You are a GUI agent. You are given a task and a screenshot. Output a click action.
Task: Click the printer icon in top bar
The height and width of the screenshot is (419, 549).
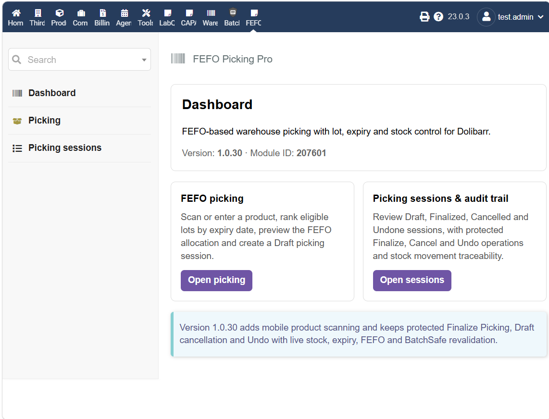click(424, 17)
